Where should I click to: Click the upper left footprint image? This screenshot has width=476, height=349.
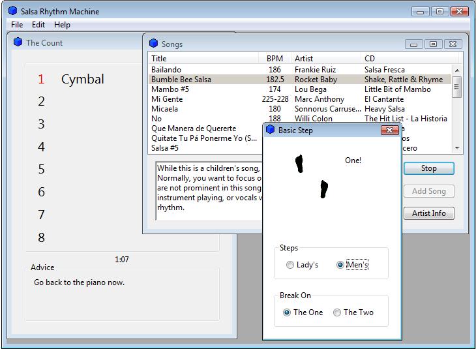point(299,163)
